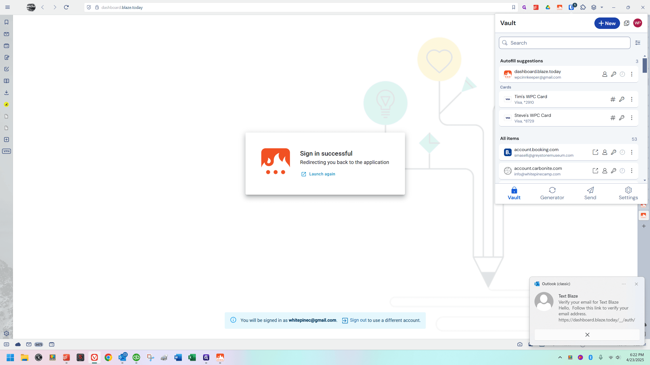Viewport: 650px width, 365px height.
Task: Copy username for account.carbonite.com
Action: coord(605,171)
